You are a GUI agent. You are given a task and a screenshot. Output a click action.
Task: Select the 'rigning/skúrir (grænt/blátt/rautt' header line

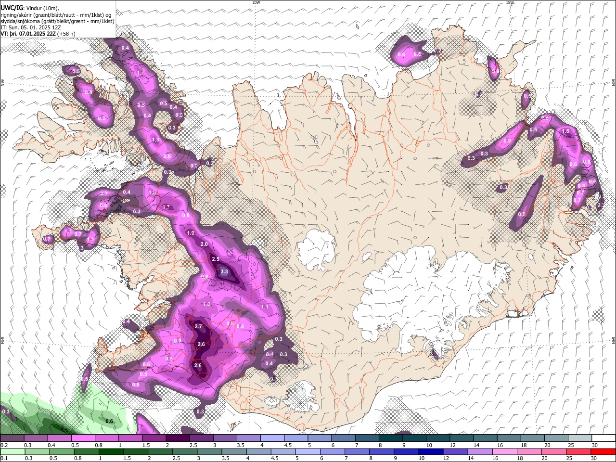pos(56,15)
